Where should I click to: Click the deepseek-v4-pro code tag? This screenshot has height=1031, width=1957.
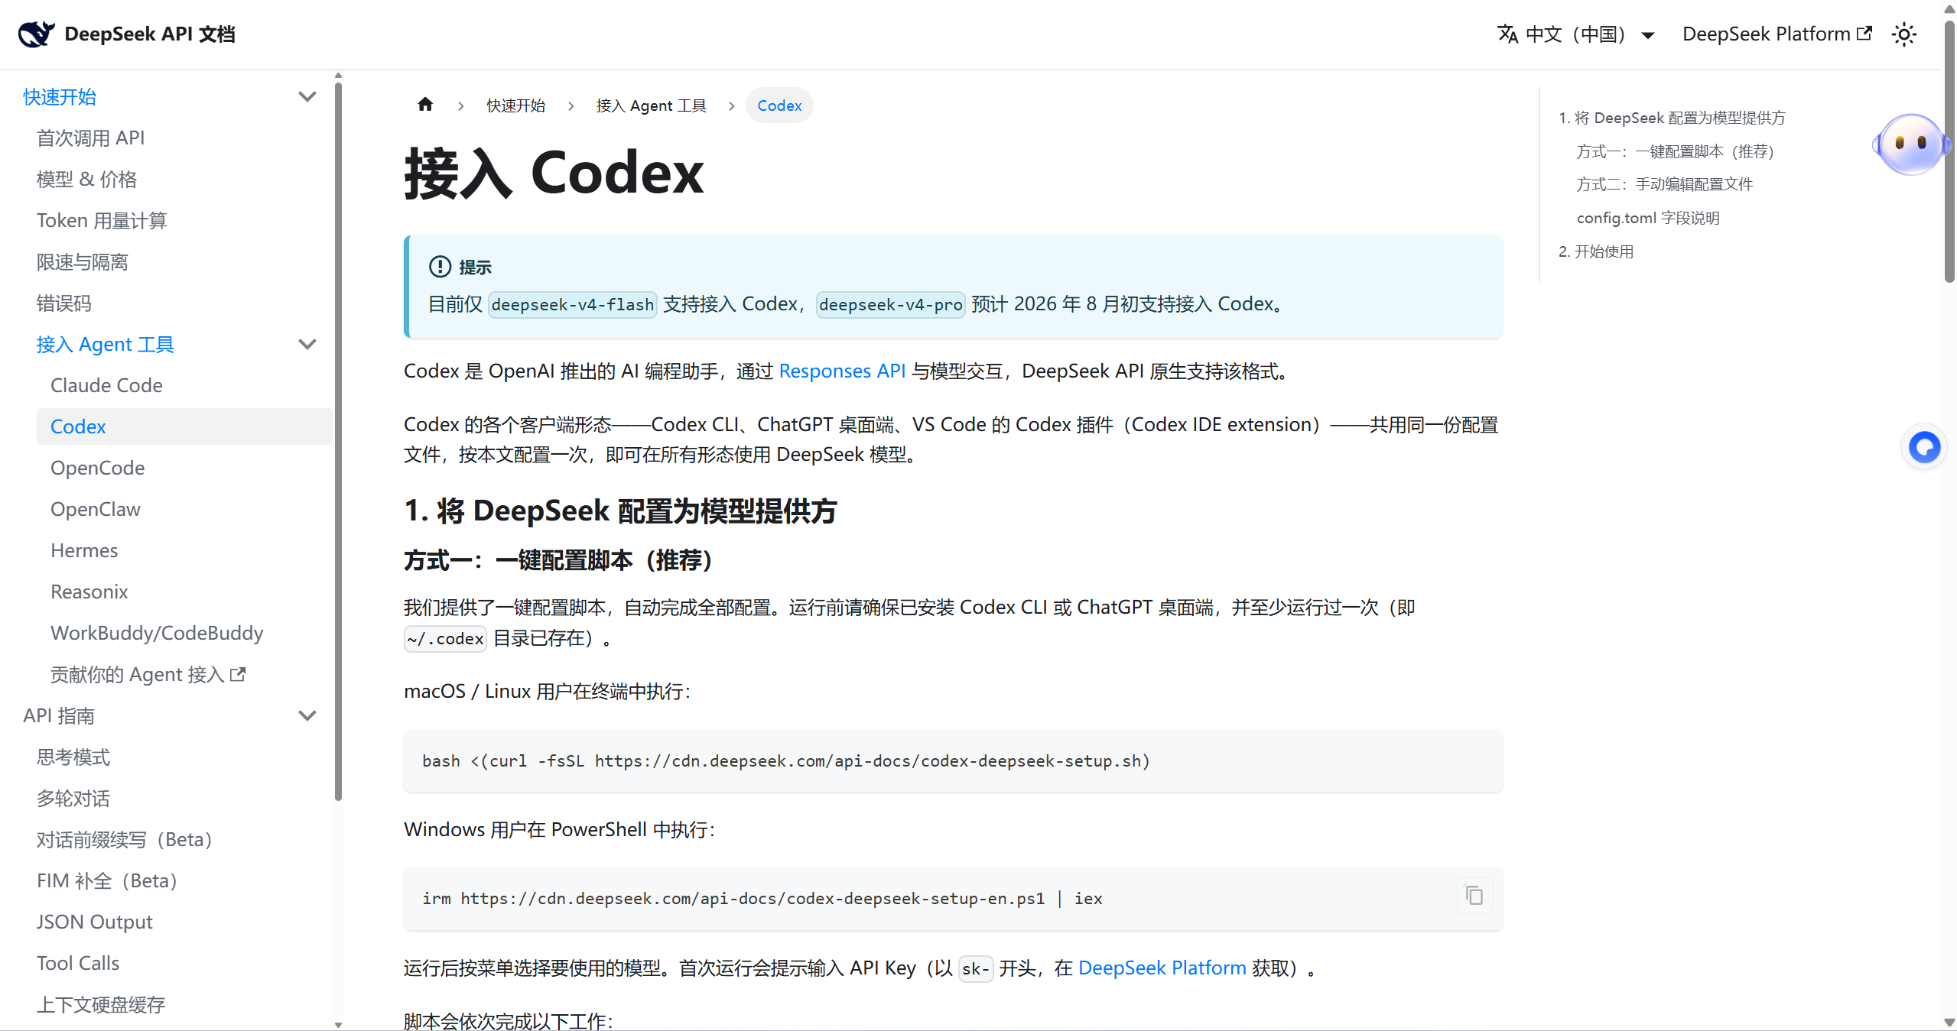(x=891, y=305)
